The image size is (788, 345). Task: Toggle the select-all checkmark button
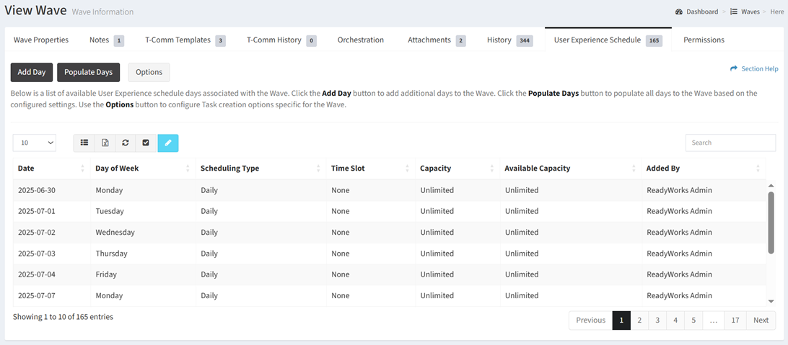[146, 143]
